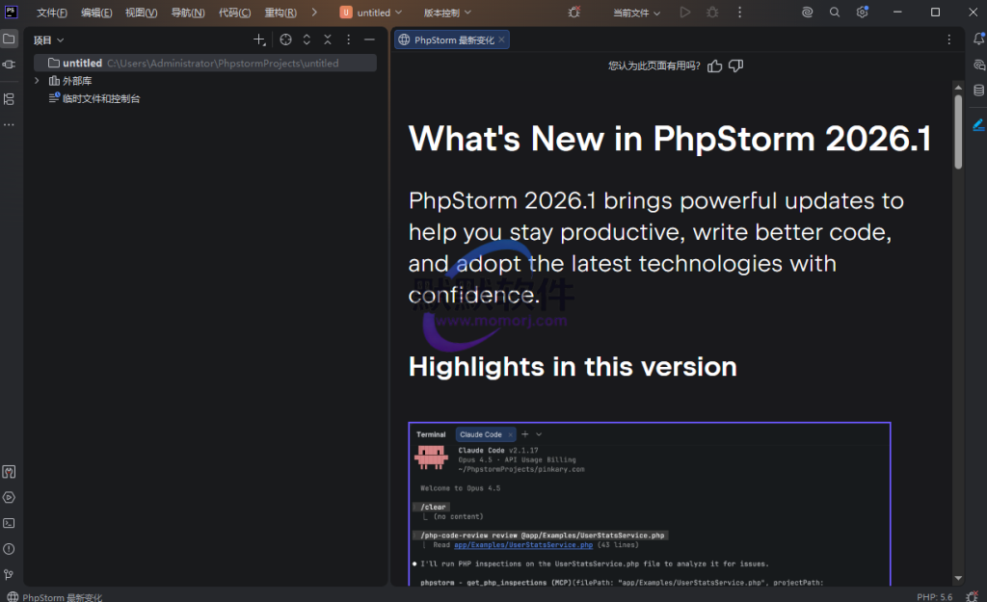Open the 视图(V) menu
The height and width of the screenshot is (602, 987).
pyautogui.click(x=141, y=13)
